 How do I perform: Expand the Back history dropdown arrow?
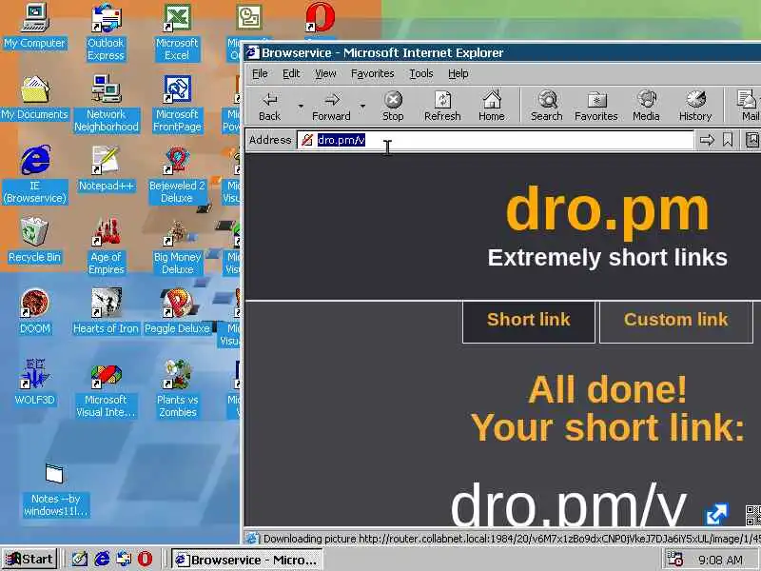point(301,106)
